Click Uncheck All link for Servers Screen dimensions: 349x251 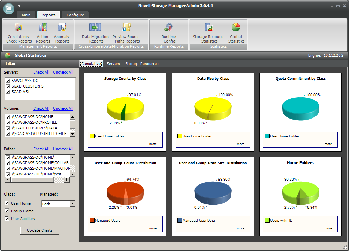pyautogui.click(x=63, y=72)
